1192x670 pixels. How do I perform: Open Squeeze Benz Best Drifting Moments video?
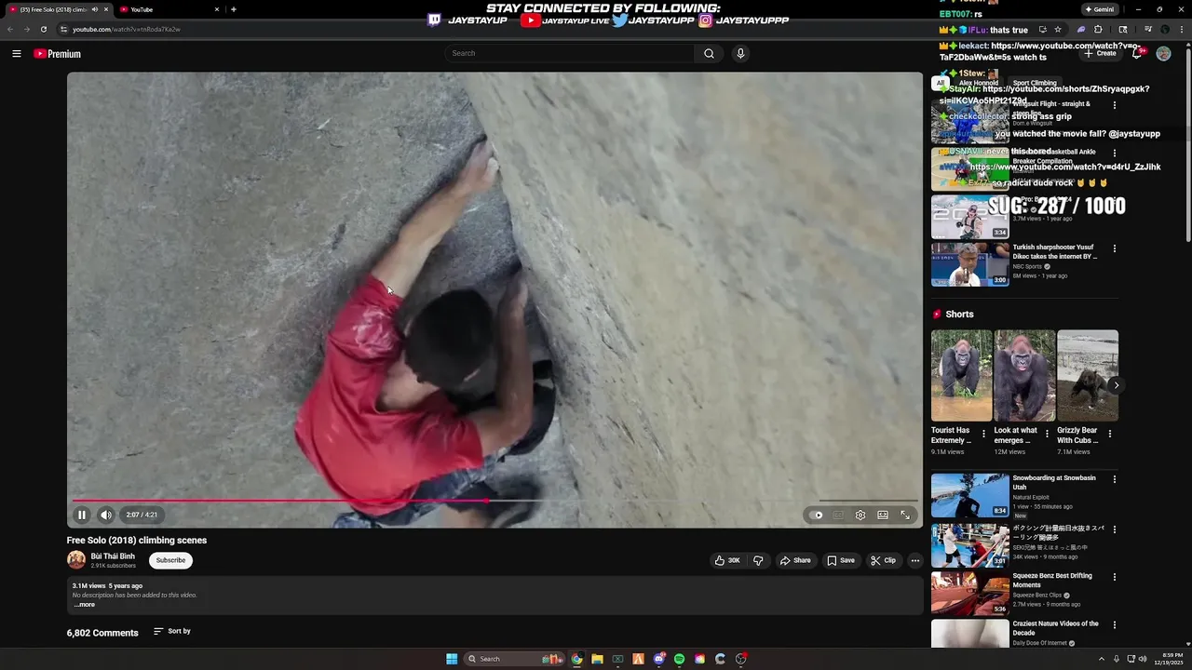tap(970, 593)
